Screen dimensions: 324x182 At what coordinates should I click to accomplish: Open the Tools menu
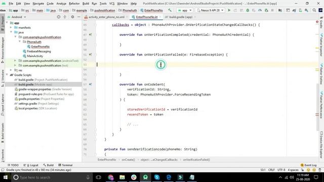103,4
